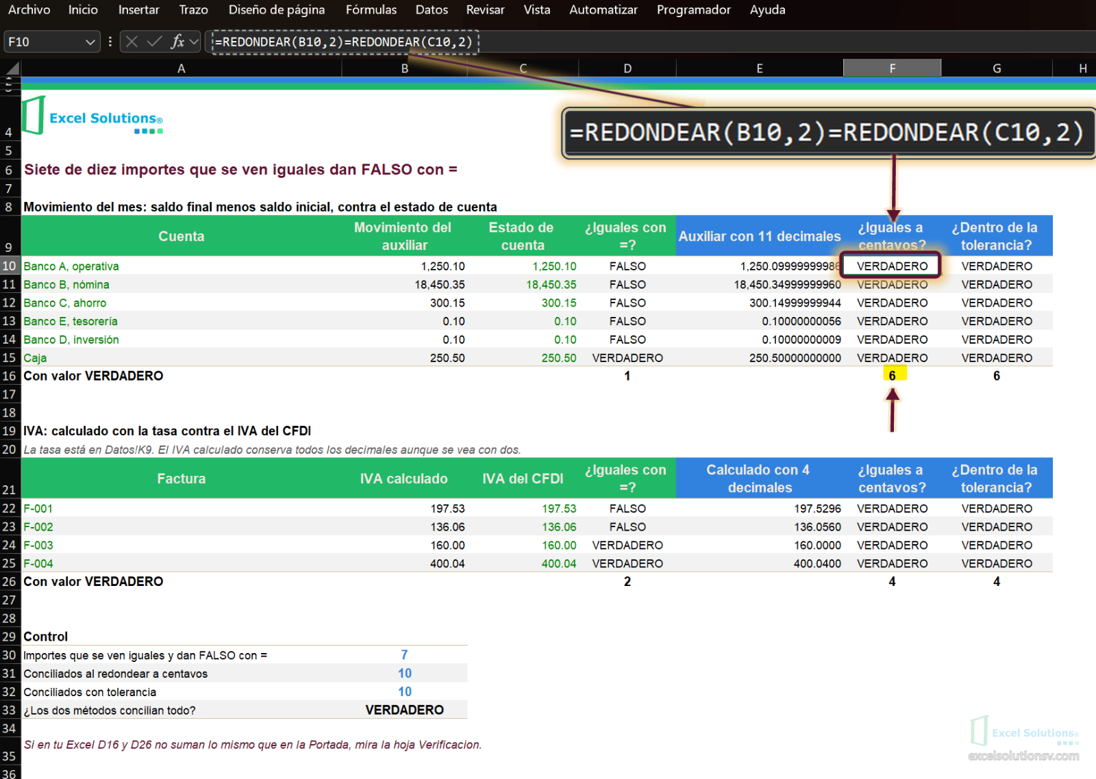Open the Trazo tab
Image resolution: width=1096 pixels, height=779 pixels.
click(193, 10)
